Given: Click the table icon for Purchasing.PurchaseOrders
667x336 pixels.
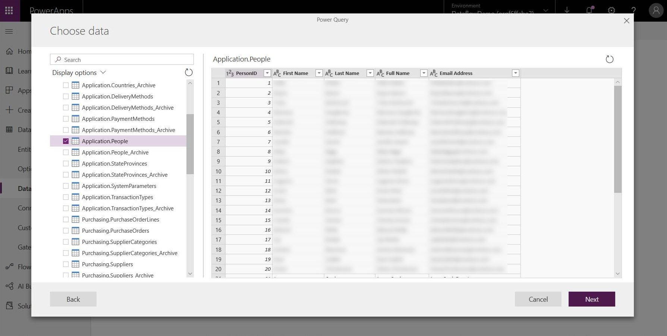Looking at the screenshot, I should (x=75, y=230).
